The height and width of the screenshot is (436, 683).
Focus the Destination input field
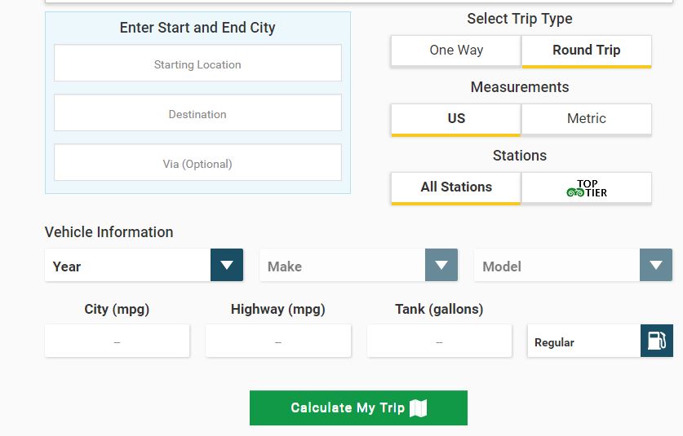197,113
